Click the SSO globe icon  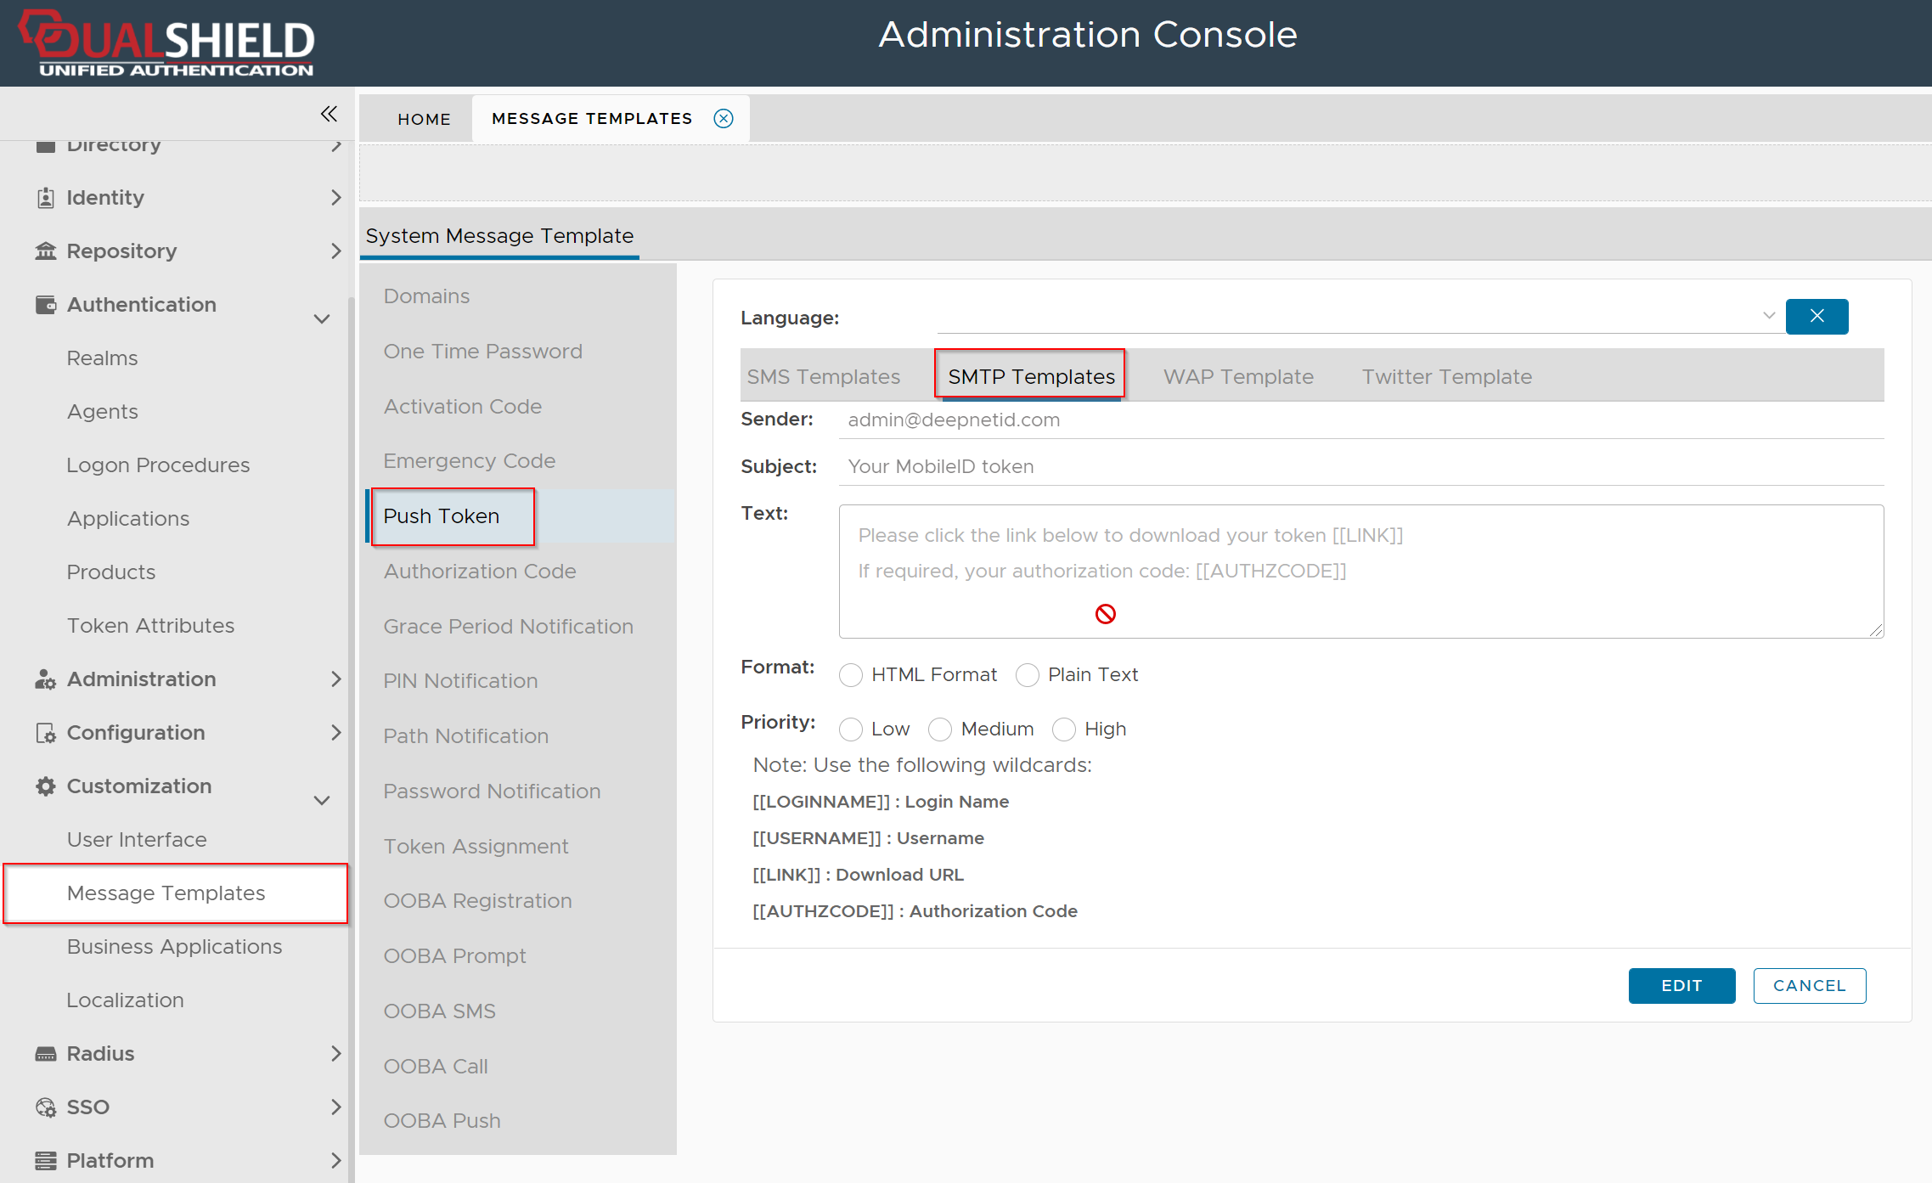(46, 1107)
